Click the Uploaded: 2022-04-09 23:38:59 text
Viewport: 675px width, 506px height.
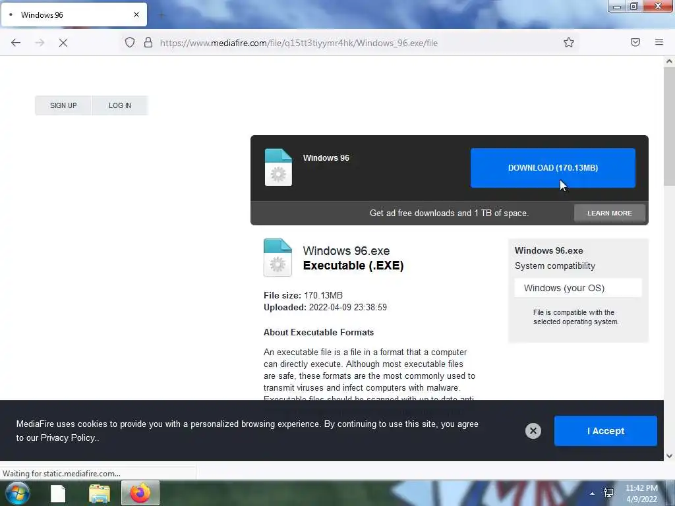point(325,308)
